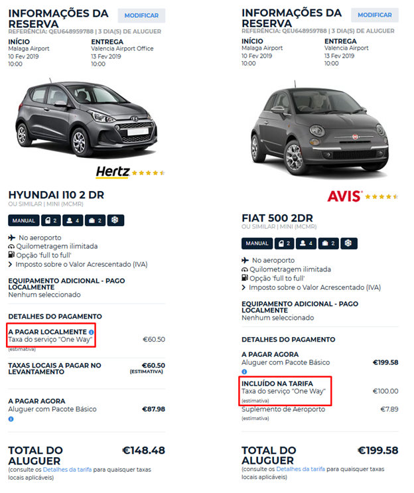The height and width of the screenshot is (493, 414).
Task: Click the Hertz logo
Action: [112, 172]
